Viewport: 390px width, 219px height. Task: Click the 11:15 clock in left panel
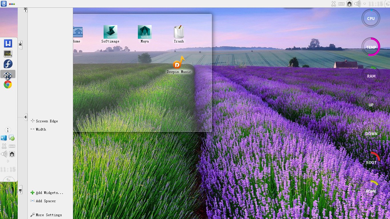pos(8,169)
